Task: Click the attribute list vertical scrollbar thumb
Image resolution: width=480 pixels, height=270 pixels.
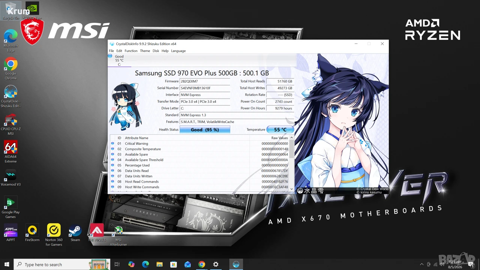Action: 291,149
